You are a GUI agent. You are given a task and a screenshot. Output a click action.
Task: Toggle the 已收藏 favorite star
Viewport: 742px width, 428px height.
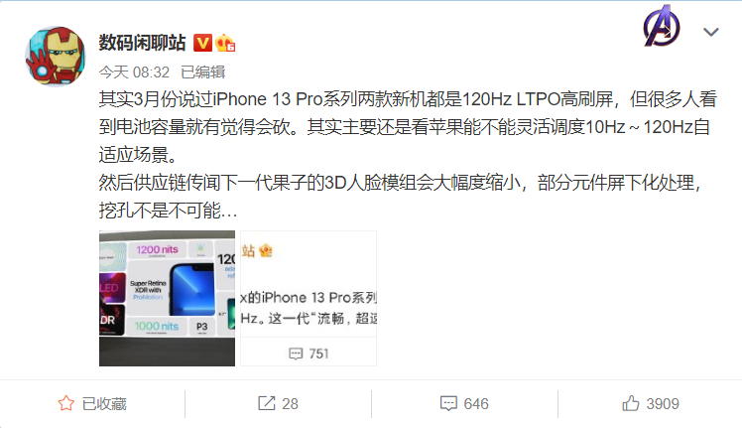point(66,403)
